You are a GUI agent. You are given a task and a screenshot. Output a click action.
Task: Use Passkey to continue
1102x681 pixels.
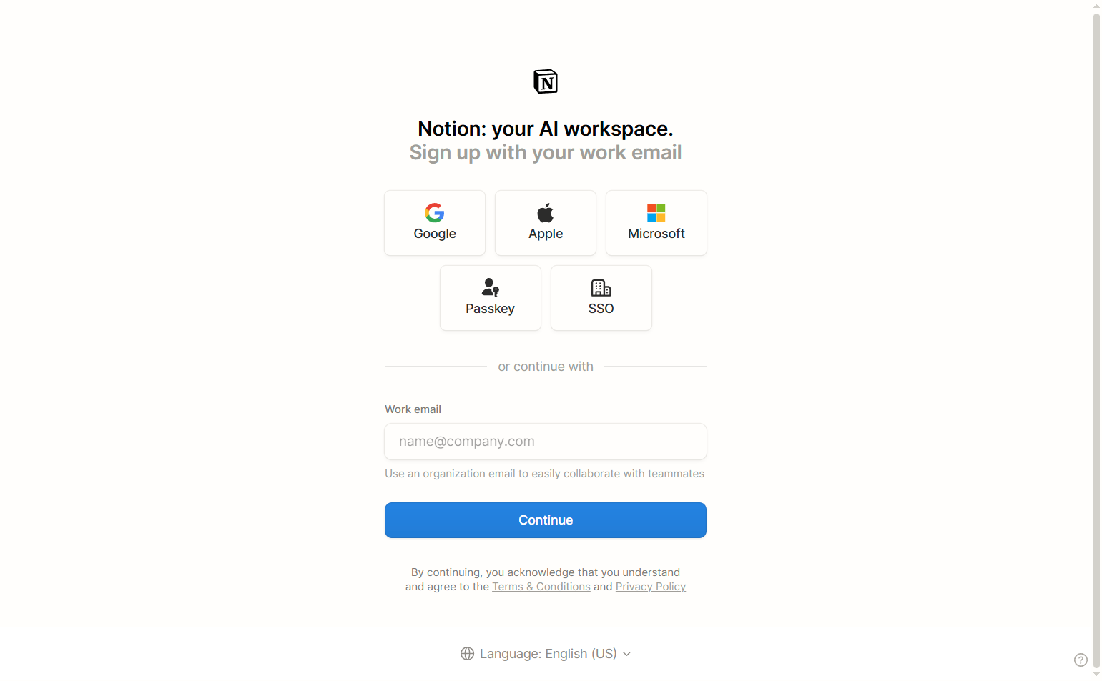tap(490, 298)
